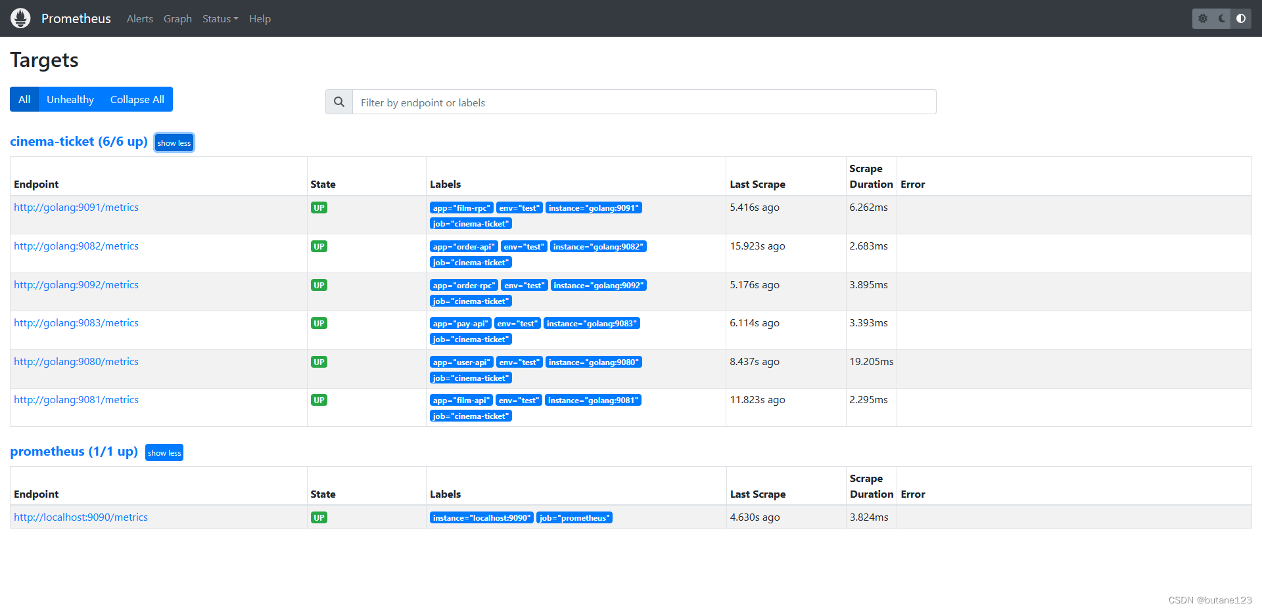Click the env="test" label in golang:9091 row
Image resolution: width=1262 pixels, height=610 pixels.
click(x=519, y=207)
